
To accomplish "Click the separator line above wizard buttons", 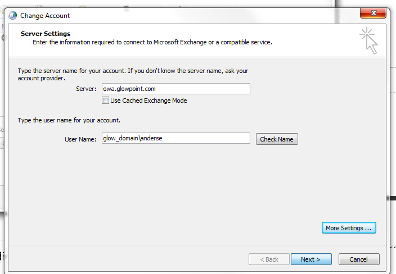I will coord(198,245).
